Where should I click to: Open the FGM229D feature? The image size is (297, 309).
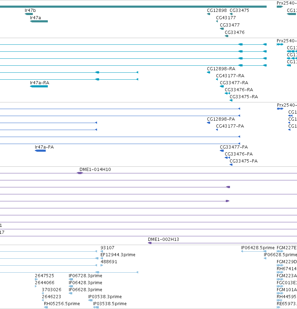pyautogui.click(x=280, y=265)
